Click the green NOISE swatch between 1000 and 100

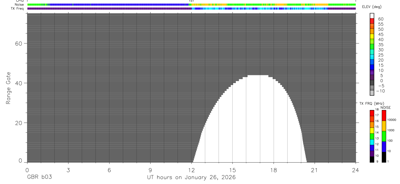coord(384,136)
